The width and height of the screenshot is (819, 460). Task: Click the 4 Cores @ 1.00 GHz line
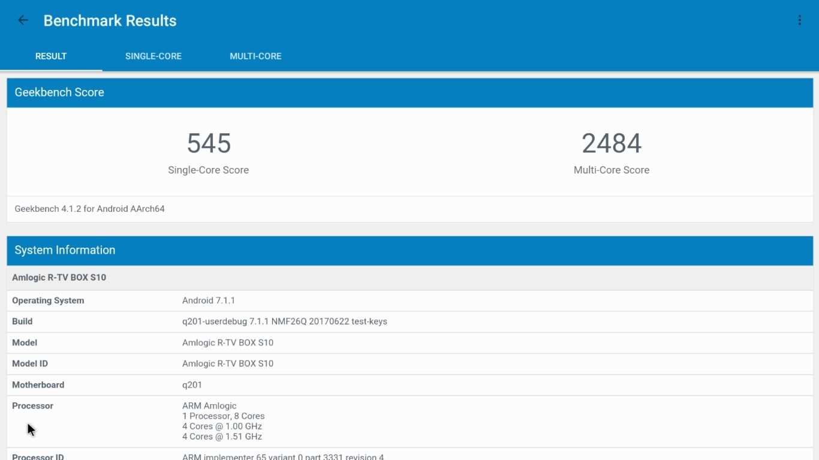click(222, 426)
